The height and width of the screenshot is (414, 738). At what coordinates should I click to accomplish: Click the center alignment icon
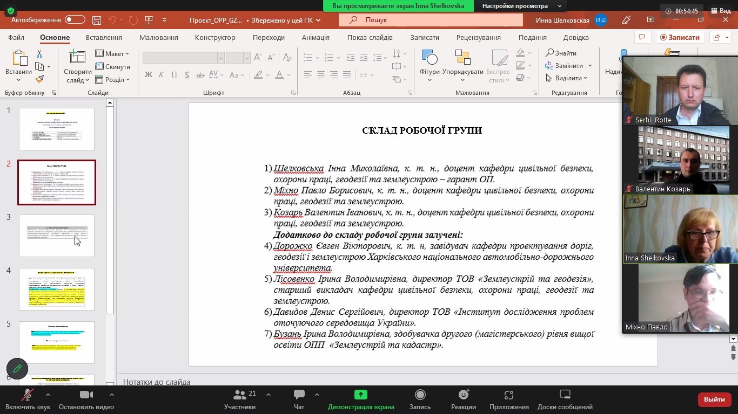point(321,74)
